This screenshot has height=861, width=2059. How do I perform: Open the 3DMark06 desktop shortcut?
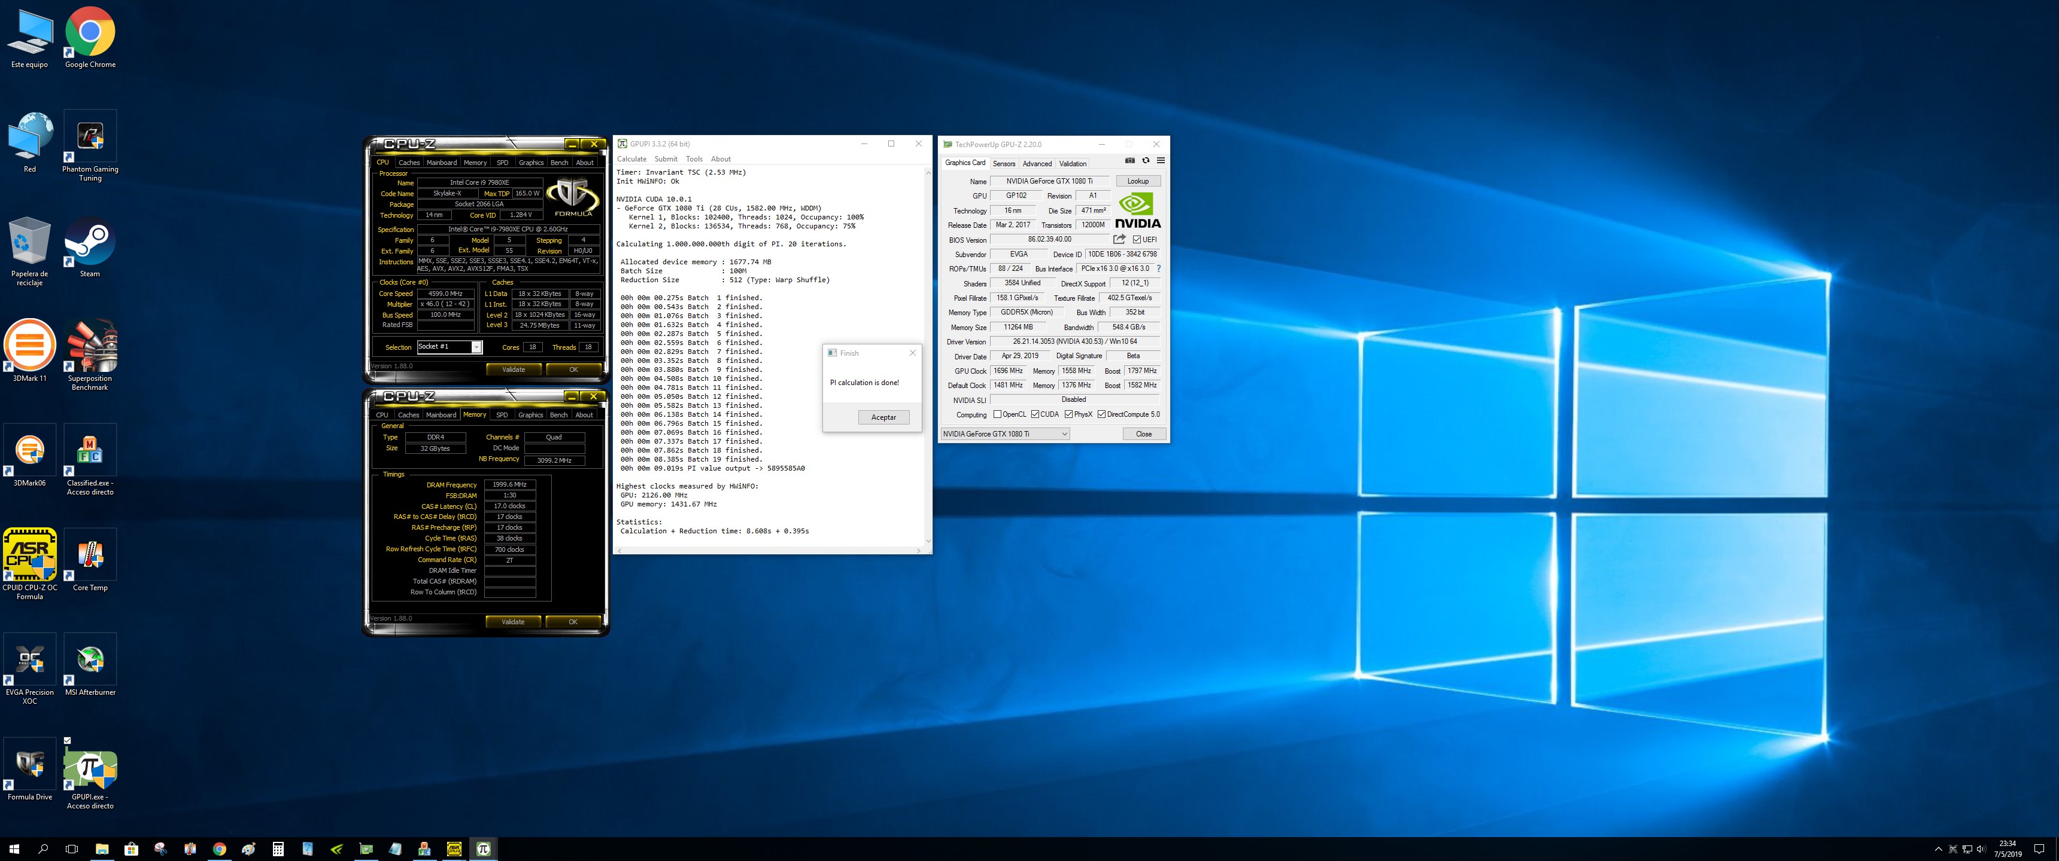29,455
